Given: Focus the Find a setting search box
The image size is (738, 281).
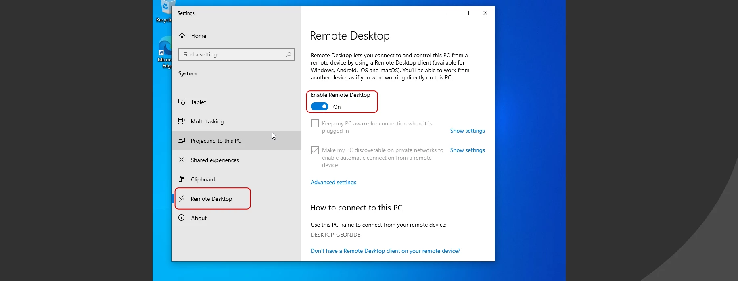Looking at the screenshot, I should pos(236,55).
